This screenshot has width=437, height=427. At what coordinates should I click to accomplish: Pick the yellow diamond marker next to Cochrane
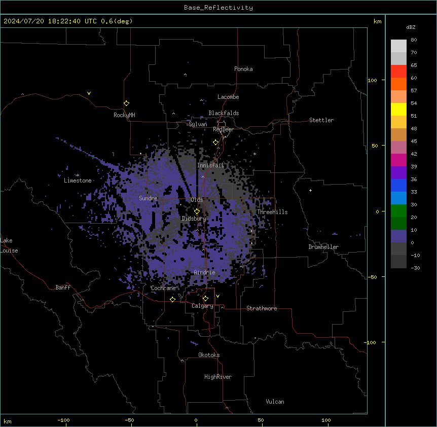pyautogui.click(x=172, y=299)
